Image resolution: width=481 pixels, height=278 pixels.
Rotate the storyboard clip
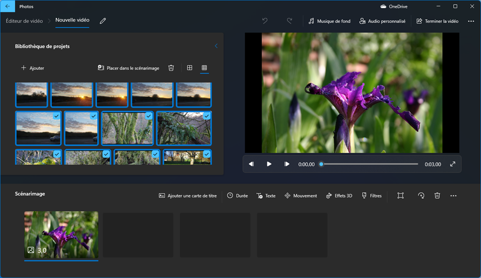421,195
